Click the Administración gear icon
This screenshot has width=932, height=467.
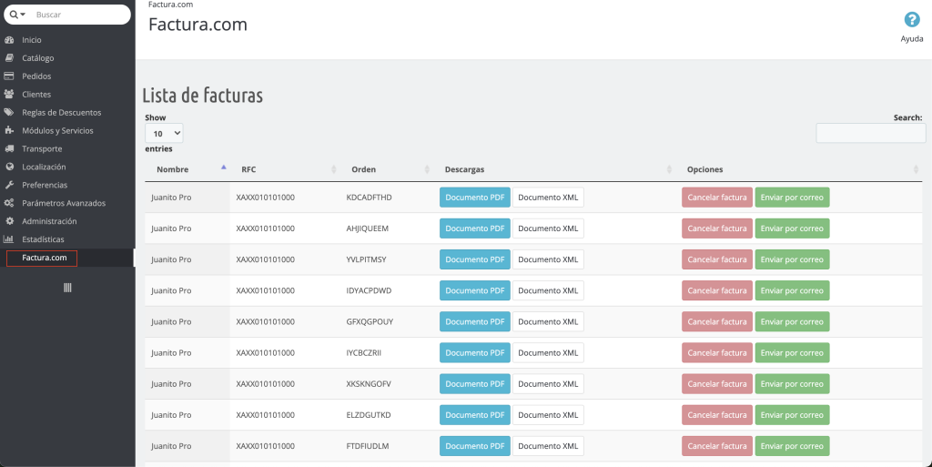coord(9,221)
